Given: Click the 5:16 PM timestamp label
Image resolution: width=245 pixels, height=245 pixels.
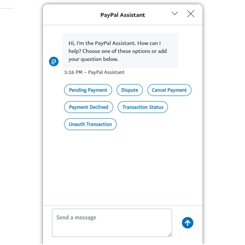Looking at the screenshot, I should click(x=94, y=72).
